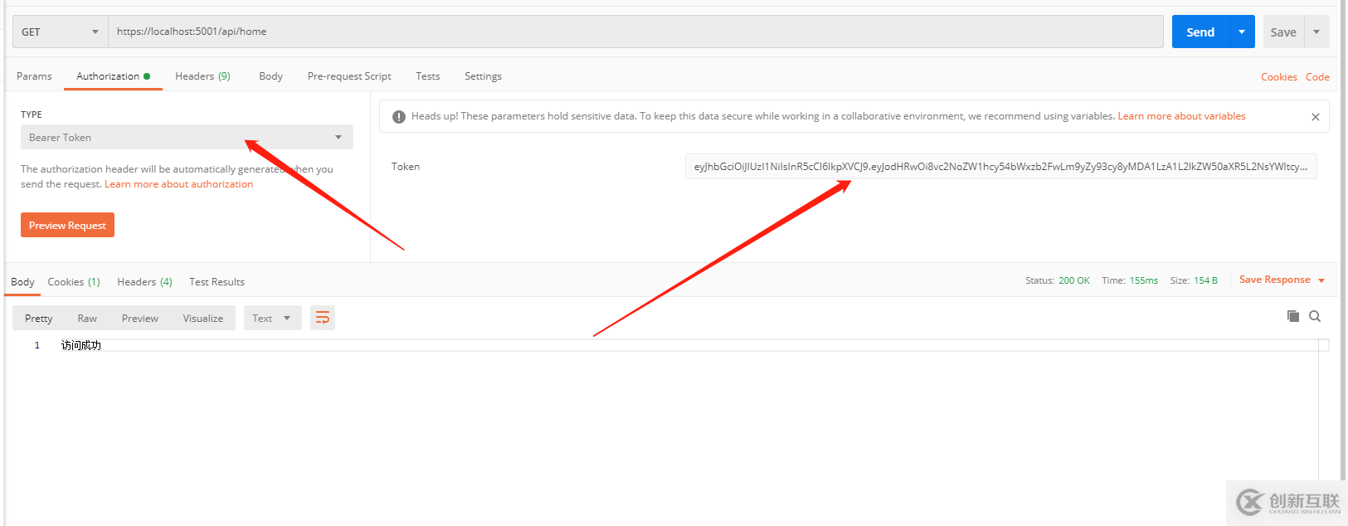Switch to Test Results tab
The image size is (1348, 526).
217,282
